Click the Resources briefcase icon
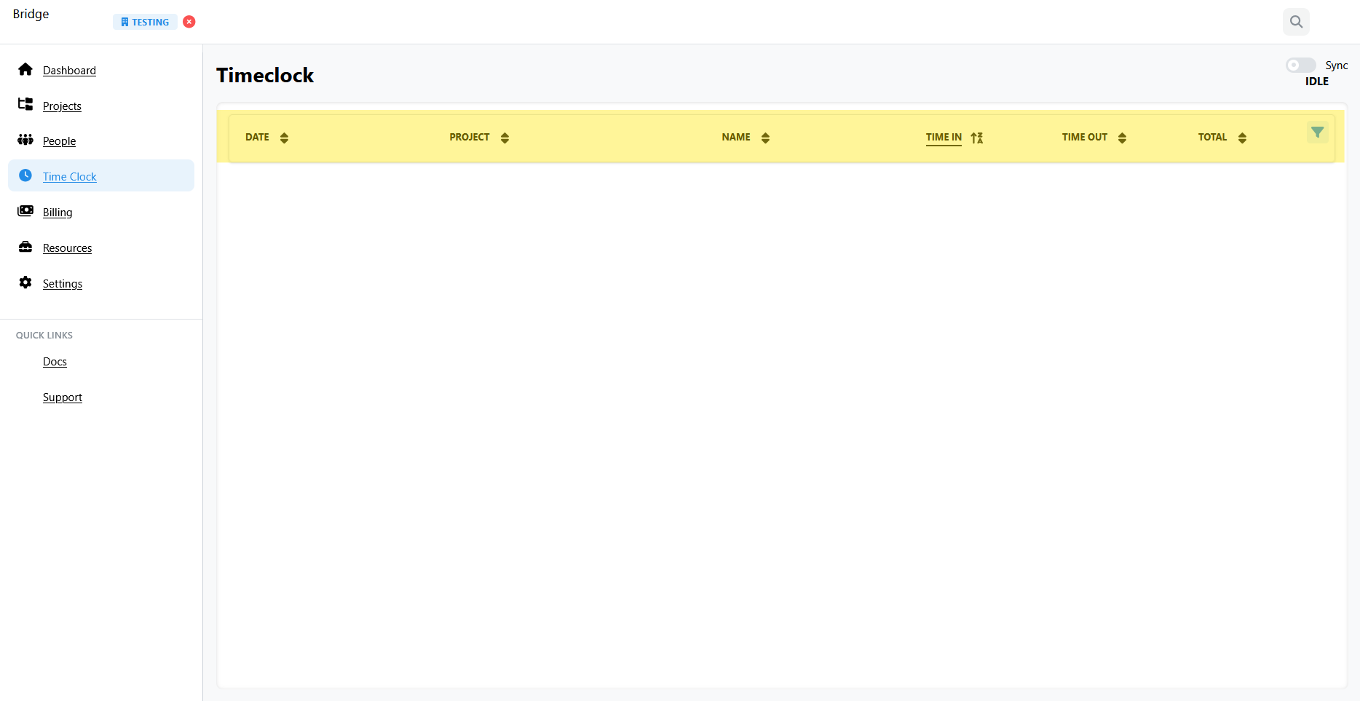The image size is (1360, 701). [25, 246]
